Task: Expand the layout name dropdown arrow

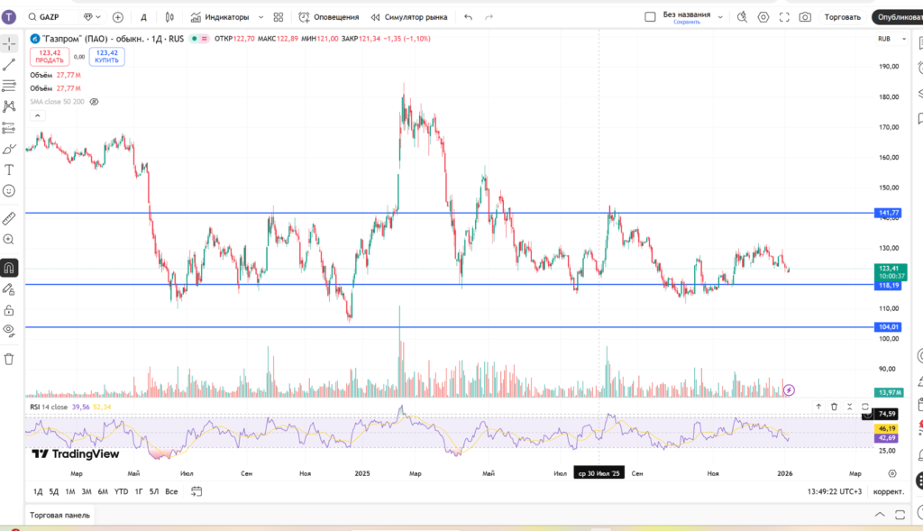Action: 720,17
